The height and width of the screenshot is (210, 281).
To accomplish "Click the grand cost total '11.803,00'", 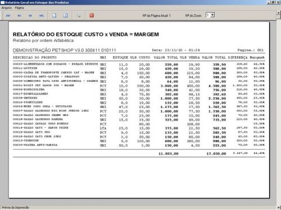I will tap(169, 153).
